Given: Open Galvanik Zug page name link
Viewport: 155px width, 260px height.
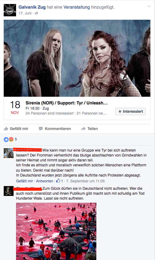Looking at the screenshot, I should click(32, 7).
